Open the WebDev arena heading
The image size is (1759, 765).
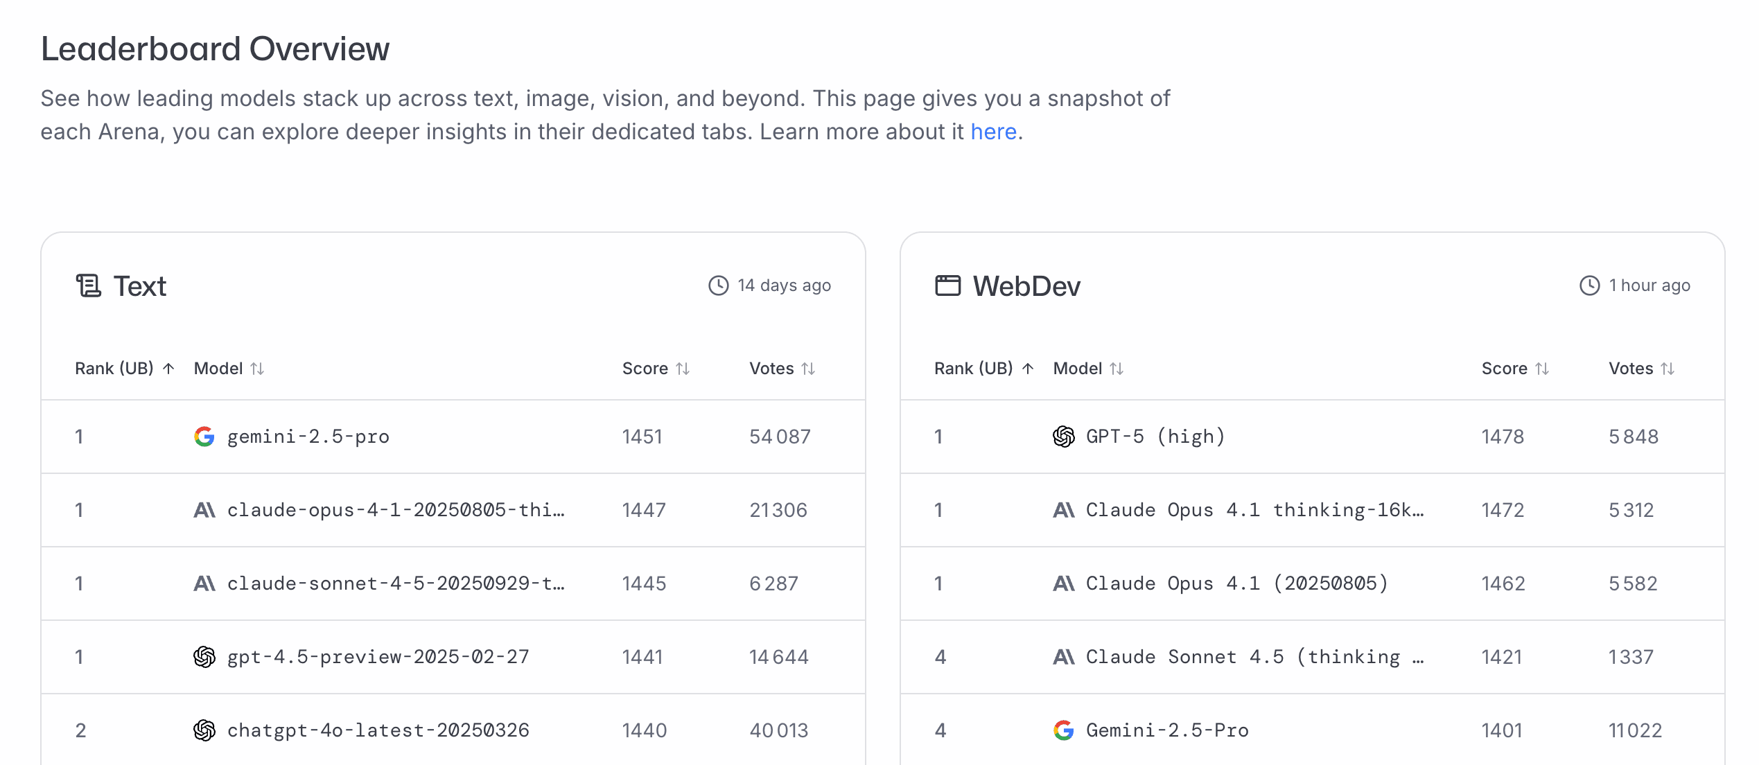(x=1026, y=286)
